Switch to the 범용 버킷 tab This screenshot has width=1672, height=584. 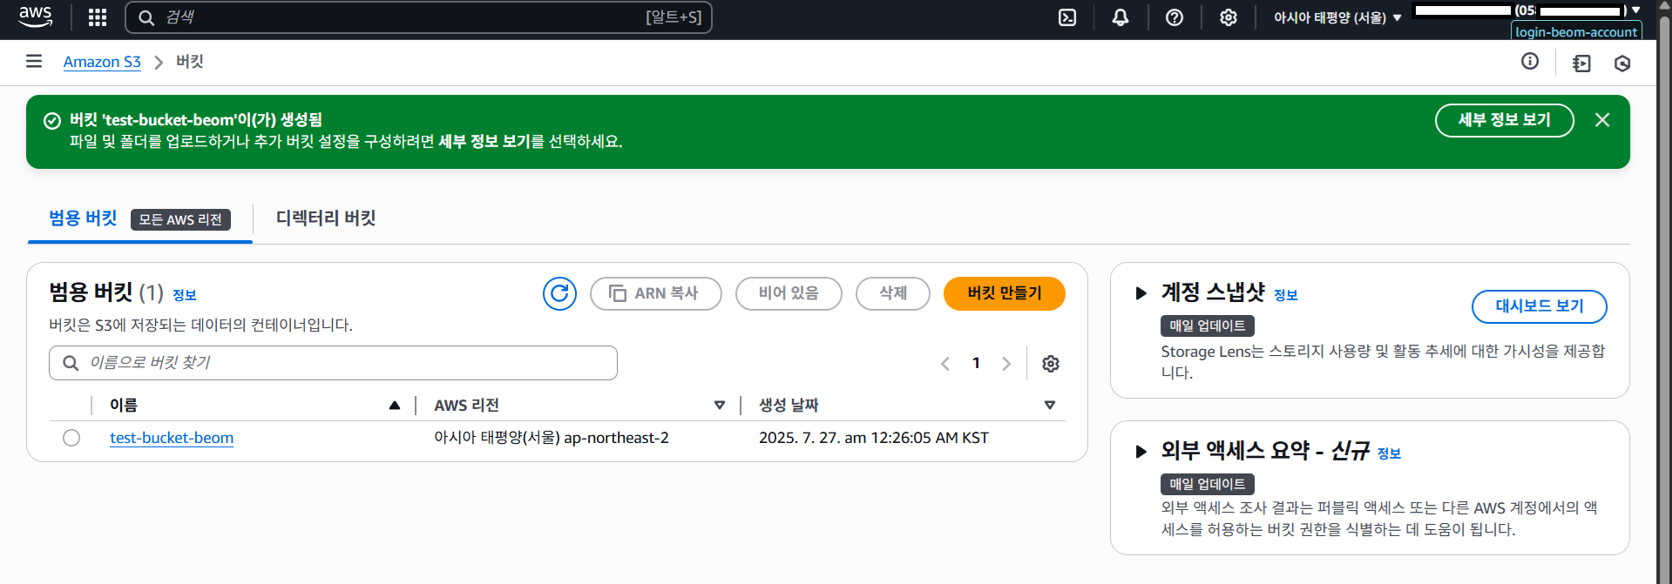tap(83, 218)
